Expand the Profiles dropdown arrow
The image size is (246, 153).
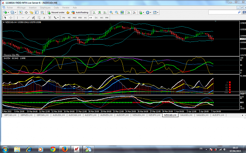[15, 13]
